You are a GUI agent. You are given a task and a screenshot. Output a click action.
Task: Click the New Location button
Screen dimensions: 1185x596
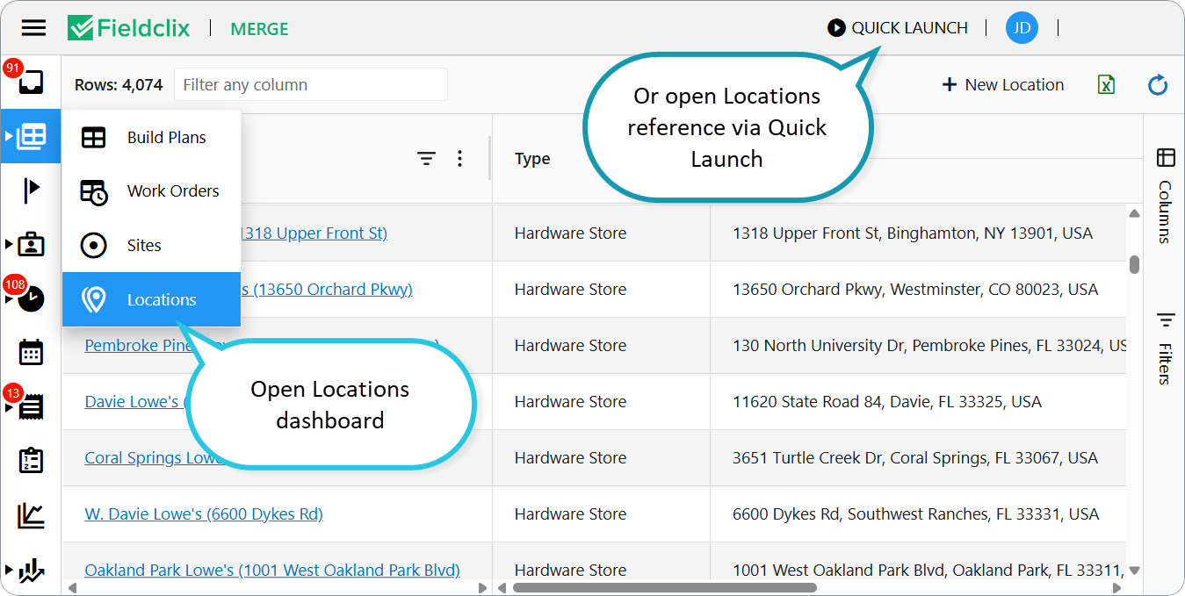tap(1002, 85)
